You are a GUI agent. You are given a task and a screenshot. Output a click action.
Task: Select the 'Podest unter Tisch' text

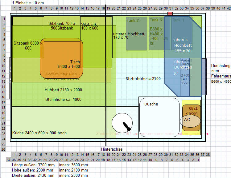[x=61, y=74]
